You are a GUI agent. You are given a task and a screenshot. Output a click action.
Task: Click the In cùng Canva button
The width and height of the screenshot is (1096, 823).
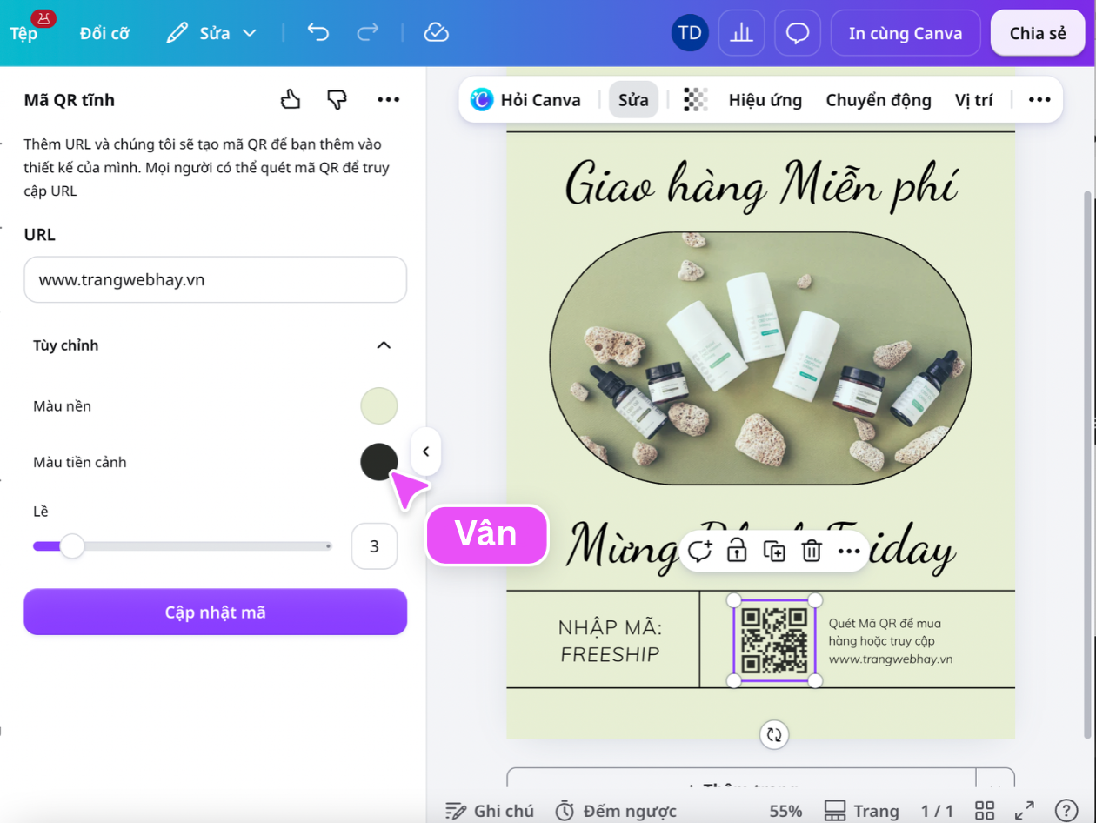906,33
